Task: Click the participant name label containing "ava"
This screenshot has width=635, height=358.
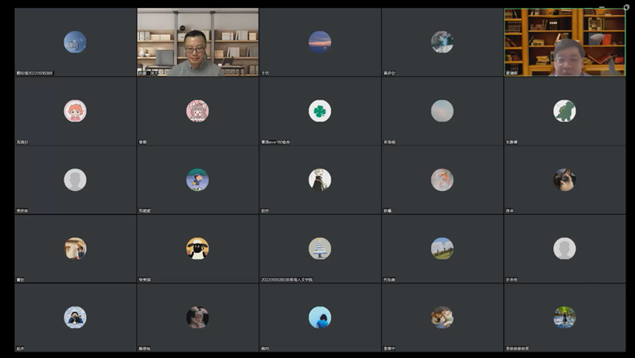Action: tap(276, 142)
